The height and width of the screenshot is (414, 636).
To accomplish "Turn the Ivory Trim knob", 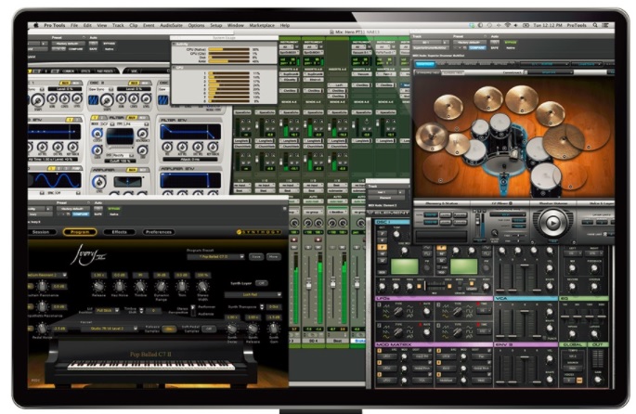I will coord(182,287).
